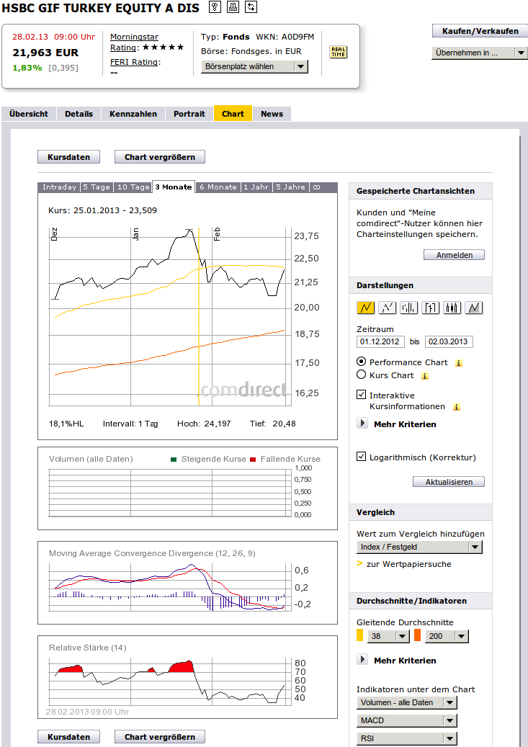Open the Volumen - alle Daten dropdown
The width and height of the screenshot is (528, 747).
(x=406, y=702)
